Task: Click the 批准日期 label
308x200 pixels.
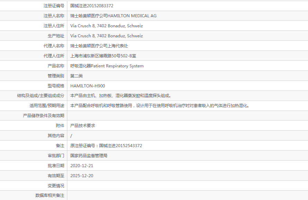Action: (56, 166)
